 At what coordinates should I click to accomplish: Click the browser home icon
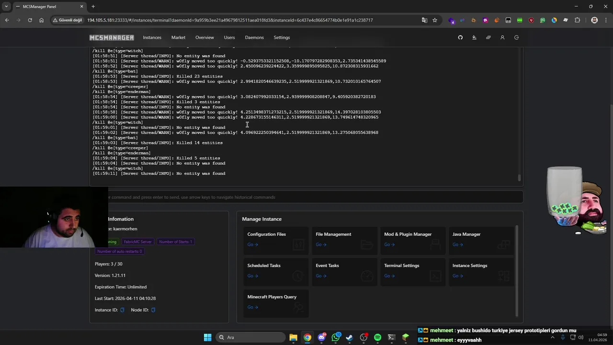tap(41, 20)
